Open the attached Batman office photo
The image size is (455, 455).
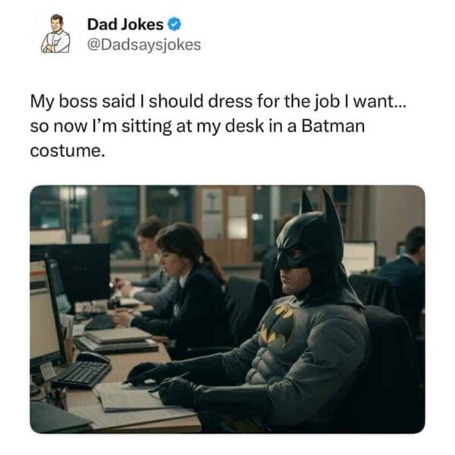227,309
